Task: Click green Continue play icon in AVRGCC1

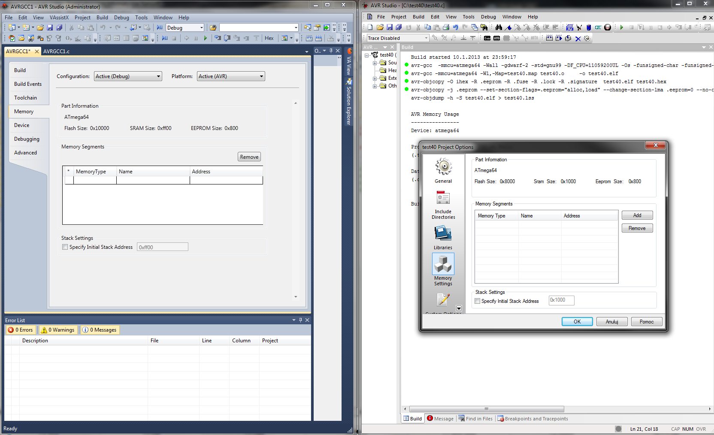Action: click(206, 38)
